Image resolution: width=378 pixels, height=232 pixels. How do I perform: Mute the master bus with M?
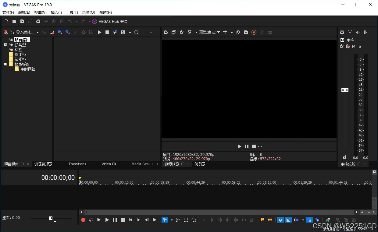[354, 46]
